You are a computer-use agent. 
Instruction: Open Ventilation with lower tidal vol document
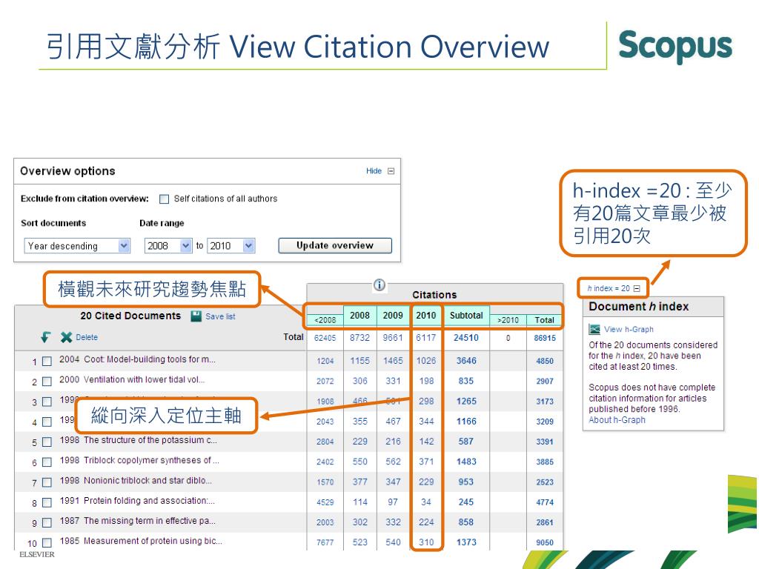point(145,380)
